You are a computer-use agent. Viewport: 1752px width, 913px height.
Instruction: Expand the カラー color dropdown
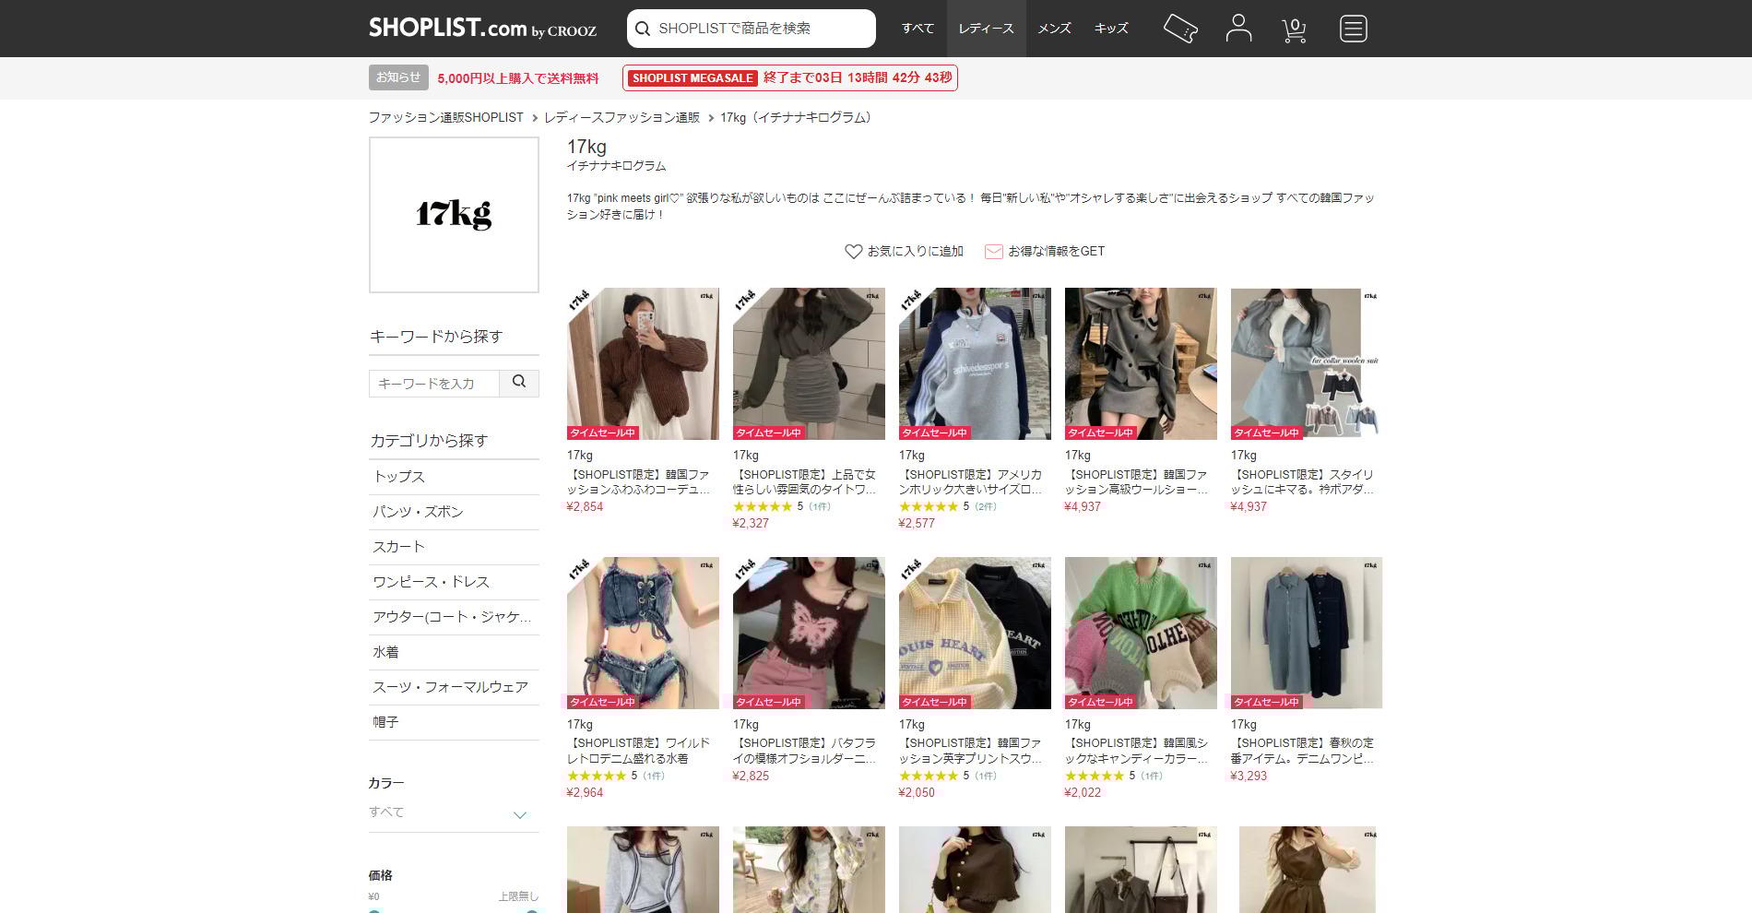[x=519, y=813]
